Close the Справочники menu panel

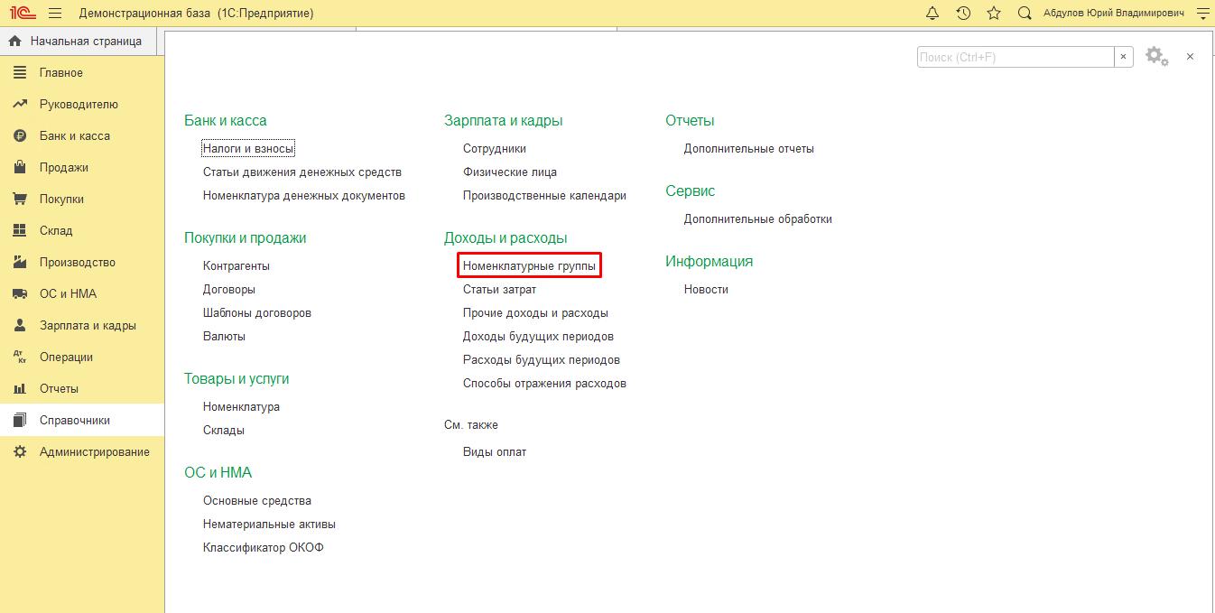[1190, 56]
